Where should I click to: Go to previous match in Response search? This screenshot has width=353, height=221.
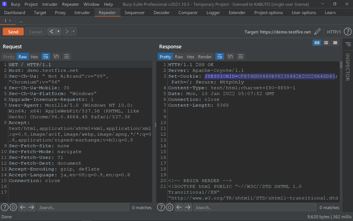tap(179, 207)
